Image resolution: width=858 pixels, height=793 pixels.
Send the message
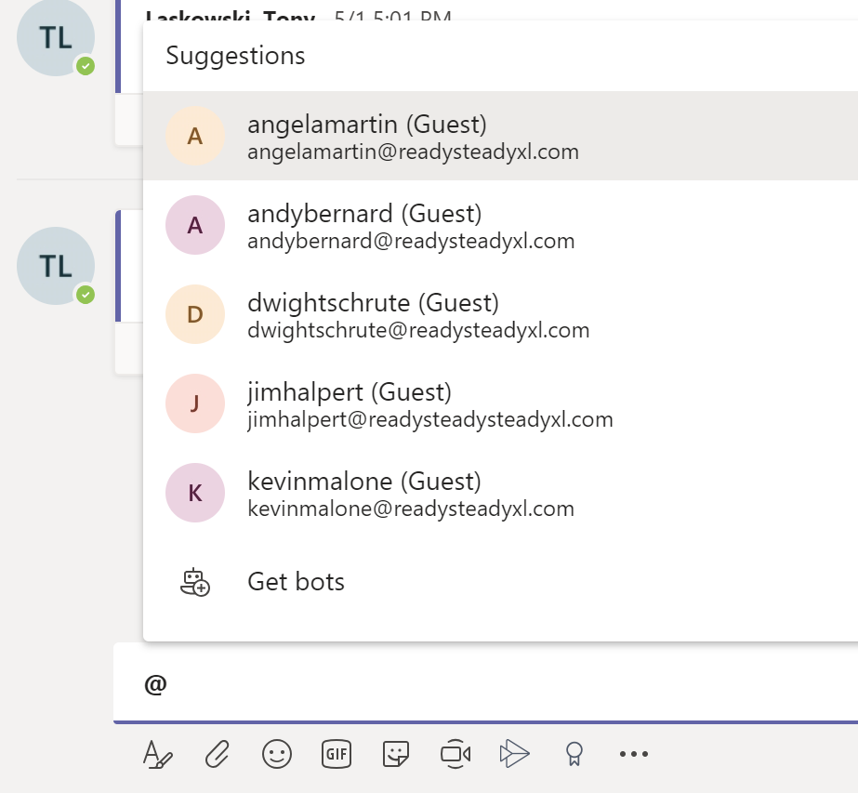click(514, 754)
